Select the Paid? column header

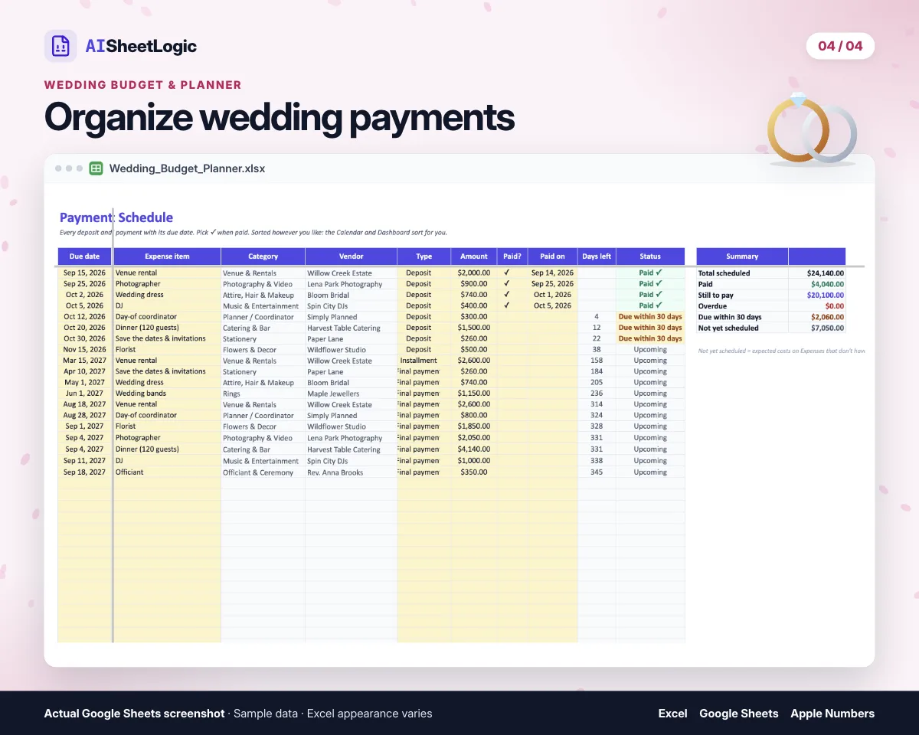tap(512, 256)
